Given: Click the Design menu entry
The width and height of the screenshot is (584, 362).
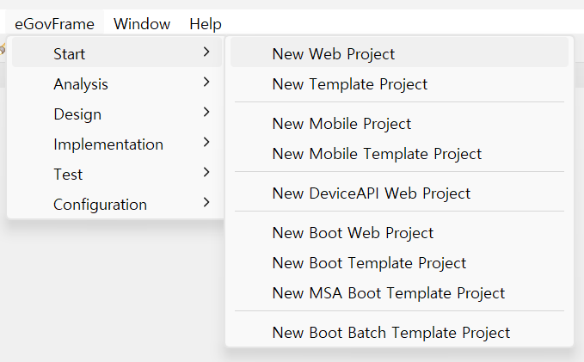Looking at the screenshot, I should coord(77,114).
